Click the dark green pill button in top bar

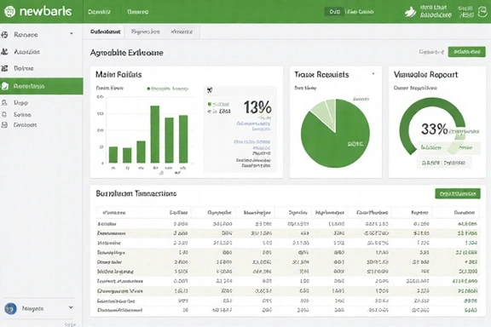[x=334, y=12]
